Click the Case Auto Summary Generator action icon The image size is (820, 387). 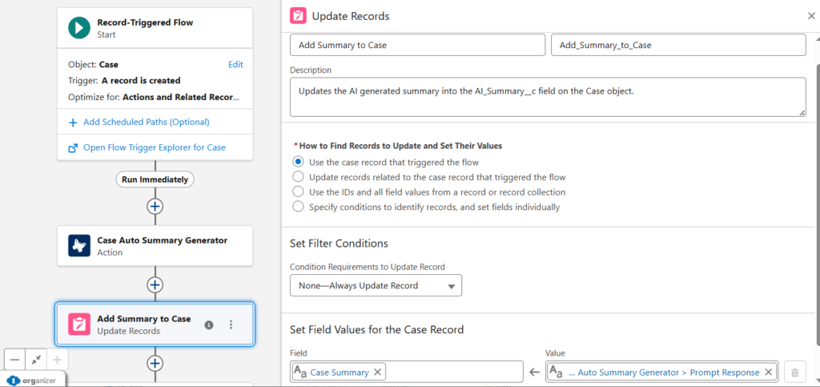point(79,246)
